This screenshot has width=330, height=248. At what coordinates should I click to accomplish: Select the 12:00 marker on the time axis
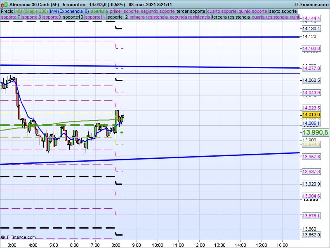[199, 245]
